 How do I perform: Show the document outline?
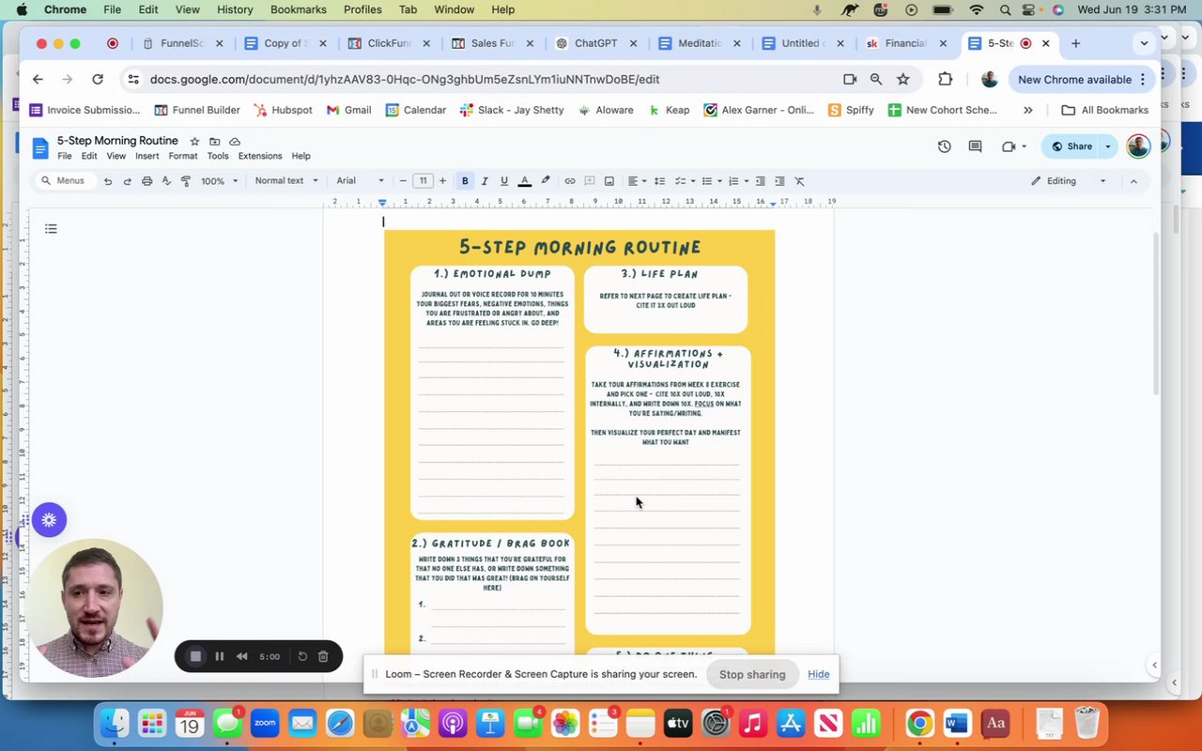(51, 229)
